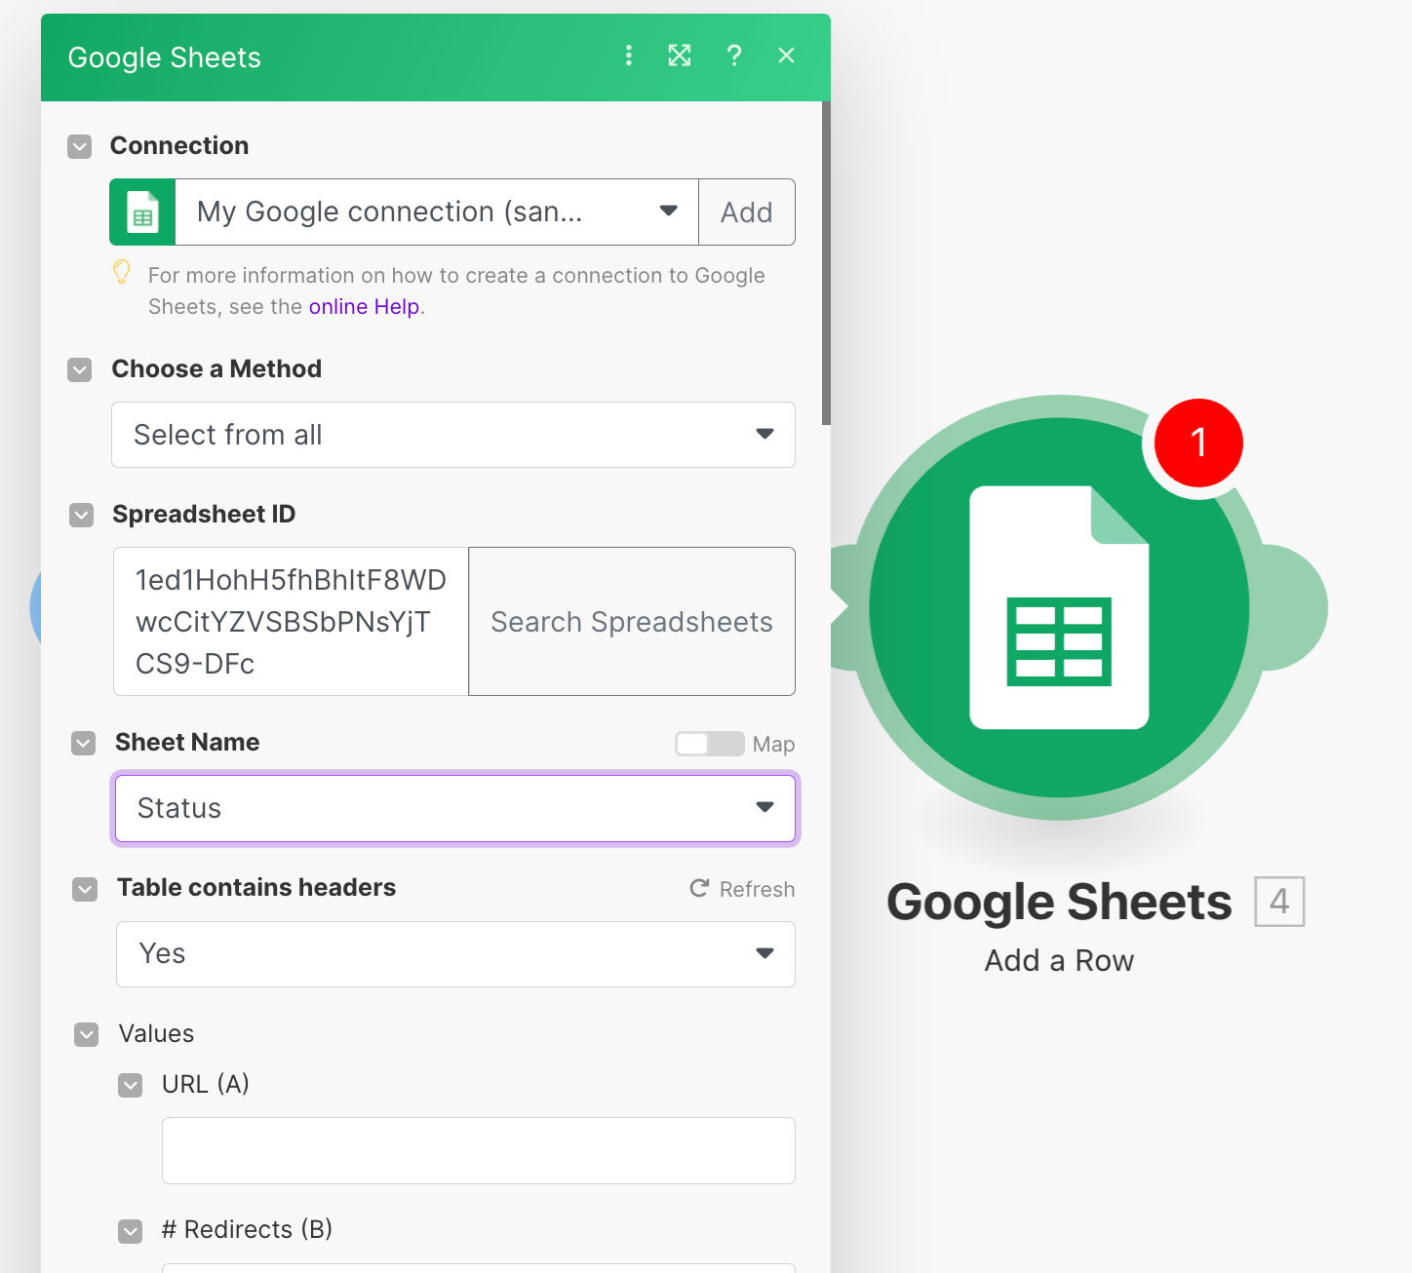Viewport: 1412px width, 1273px height.
Task: Collapse the Spreadsheet ID section
Action: click(82, 515)
